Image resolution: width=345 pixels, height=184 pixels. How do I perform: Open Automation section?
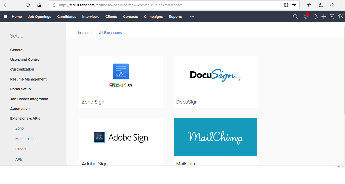point(20,109)
